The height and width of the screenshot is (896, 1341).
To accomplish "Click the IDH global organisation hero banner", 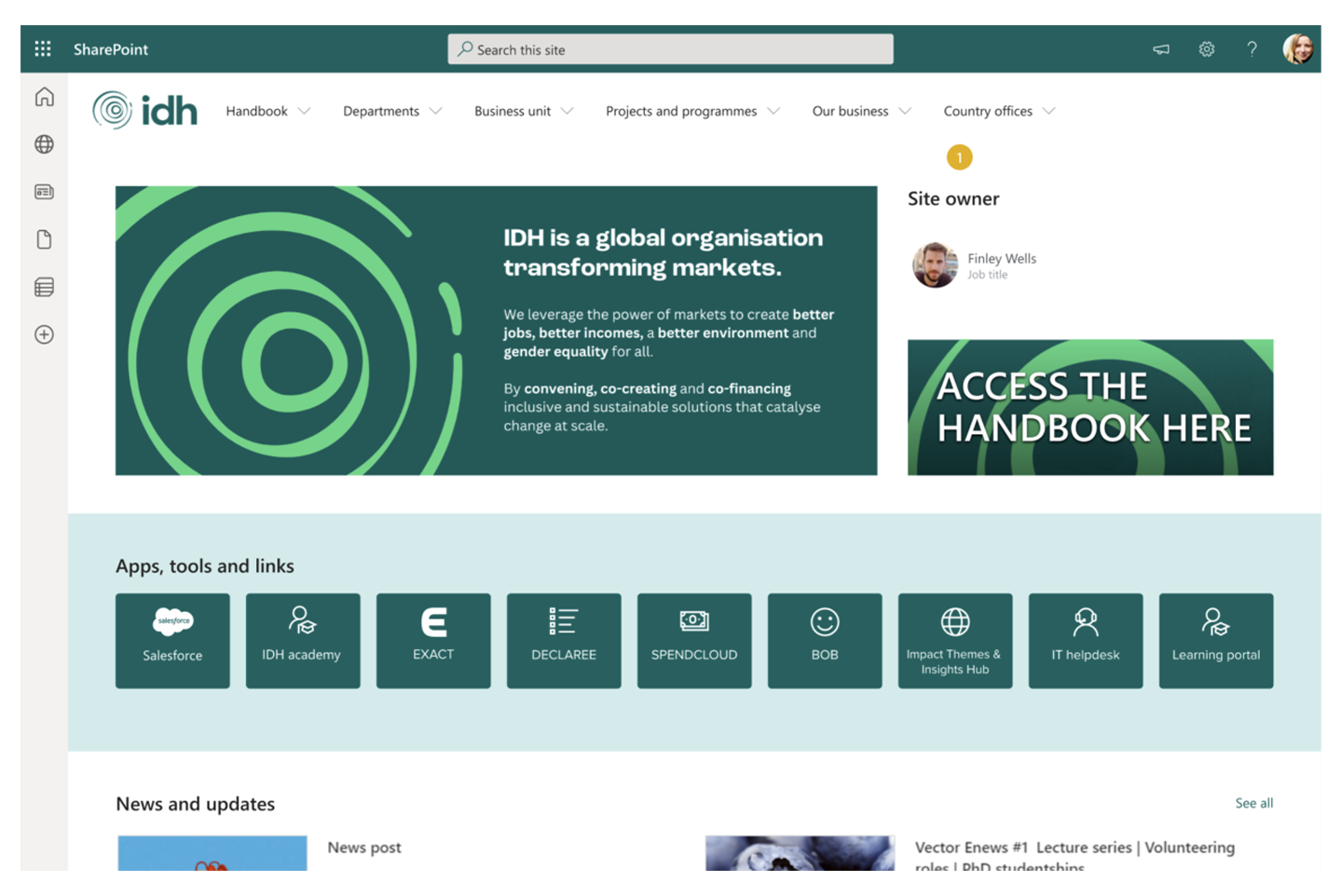I will [x=496, y=331].
